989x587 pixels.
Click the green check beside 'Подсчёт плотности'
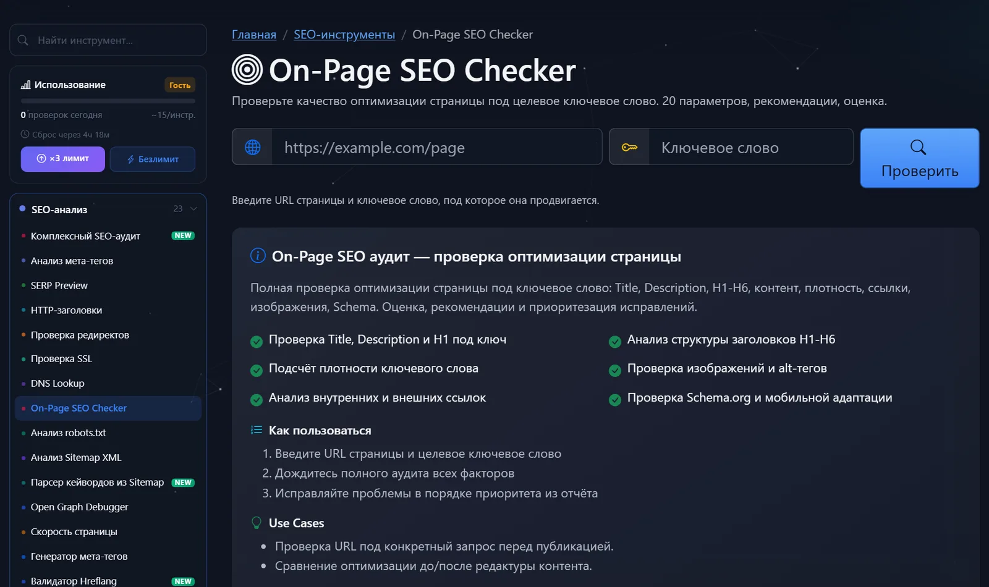[257, 370]
